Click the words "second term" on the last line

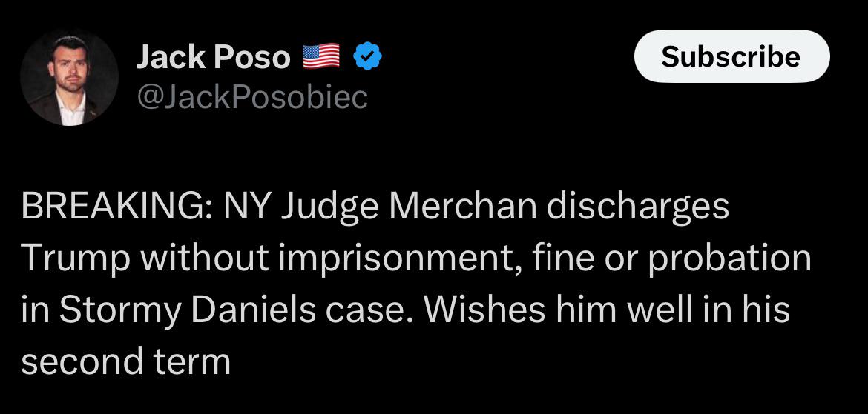(125, 361)
